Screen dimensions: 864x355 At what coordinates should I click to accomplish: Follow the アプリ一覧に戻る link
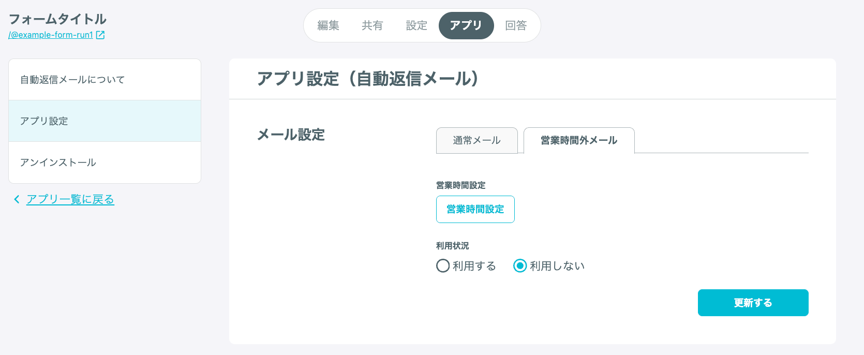[70, 199]
